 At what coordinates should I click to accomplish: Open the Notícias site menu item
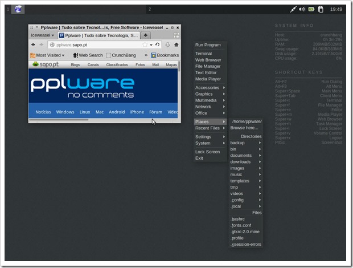tap(43, 112)
